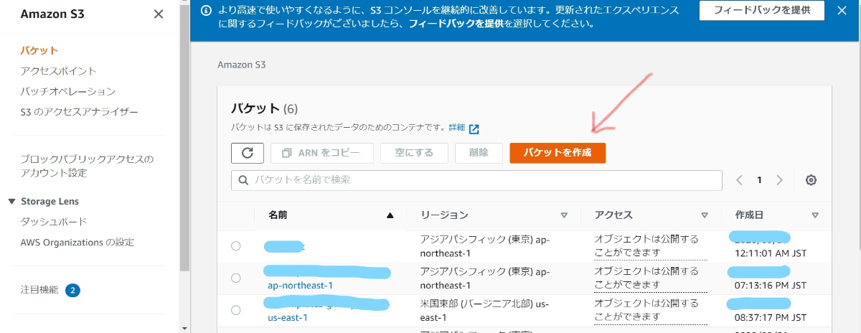Viewport: 861px width, 333px height.
Task: Select radio button for first bucket row
Action: [236, 246]
